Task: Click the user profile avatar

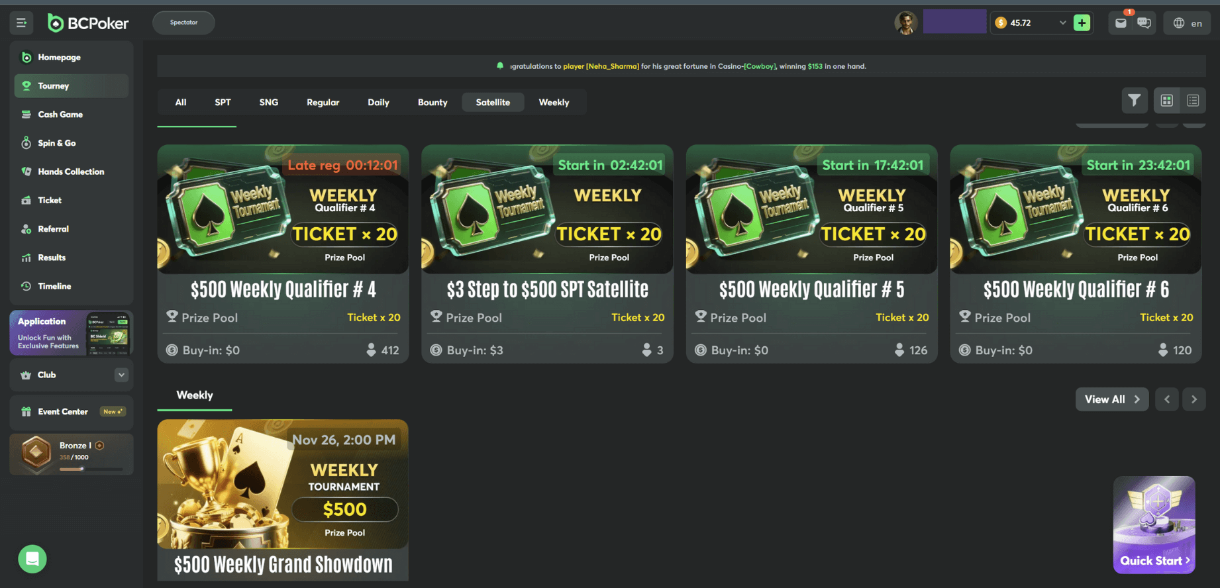Action: pyautogui.click(x=905, y=23)
